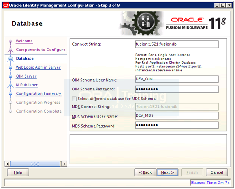235x189 pixels.
Task: Select the Database step in sidebar
Action: coord(25,59)
